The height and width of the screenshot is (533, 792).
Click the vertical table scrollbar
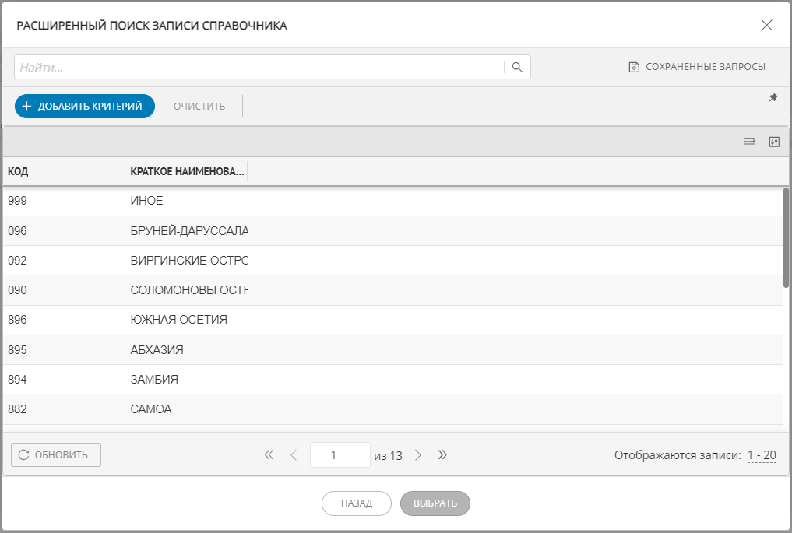point(787,237)
